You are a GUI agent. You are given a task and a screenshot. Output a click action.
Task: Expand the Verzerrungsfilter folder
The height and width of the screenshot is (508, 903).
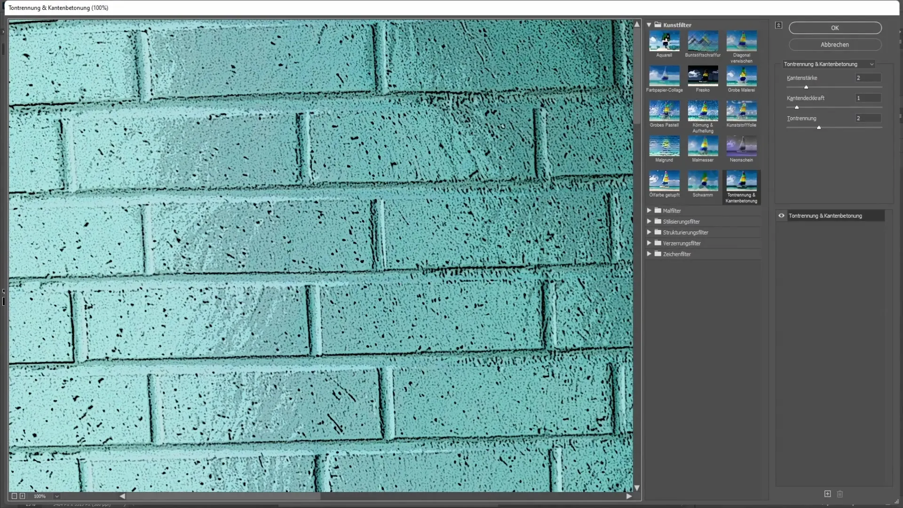click(649, 243)
